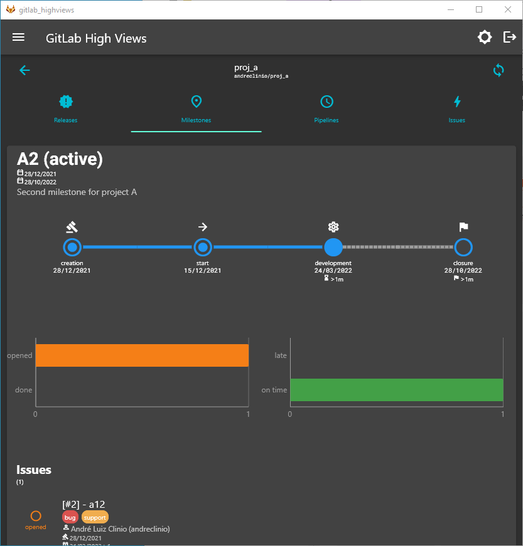Click the calendar icon beside 28/10/2022
Viewport: 523px width, 546px height.
click(20, 181)
